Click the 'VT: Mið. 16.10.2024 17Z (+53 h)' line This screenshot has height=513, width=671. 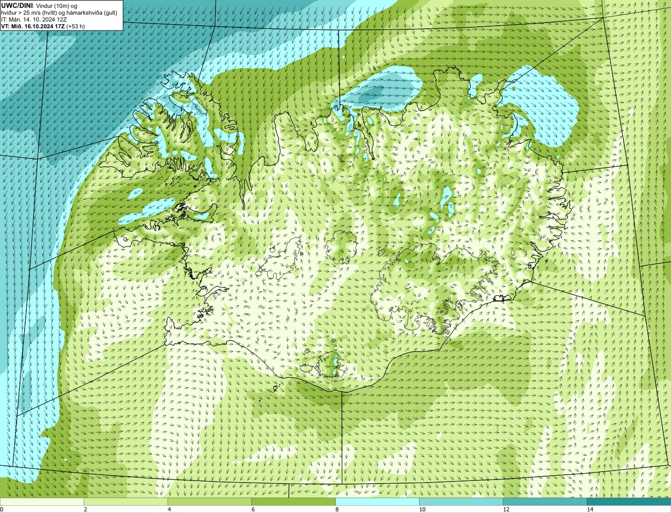43,26
